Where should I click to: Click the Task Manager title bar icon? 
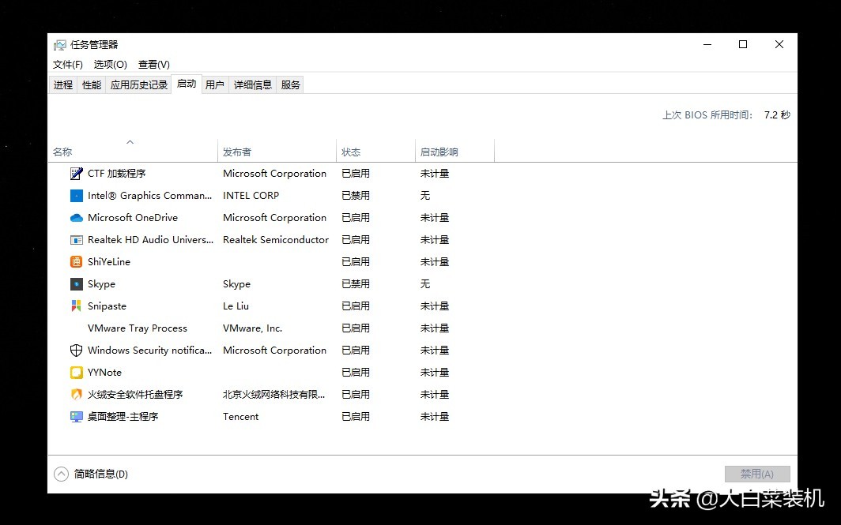(x=59, y=45)
